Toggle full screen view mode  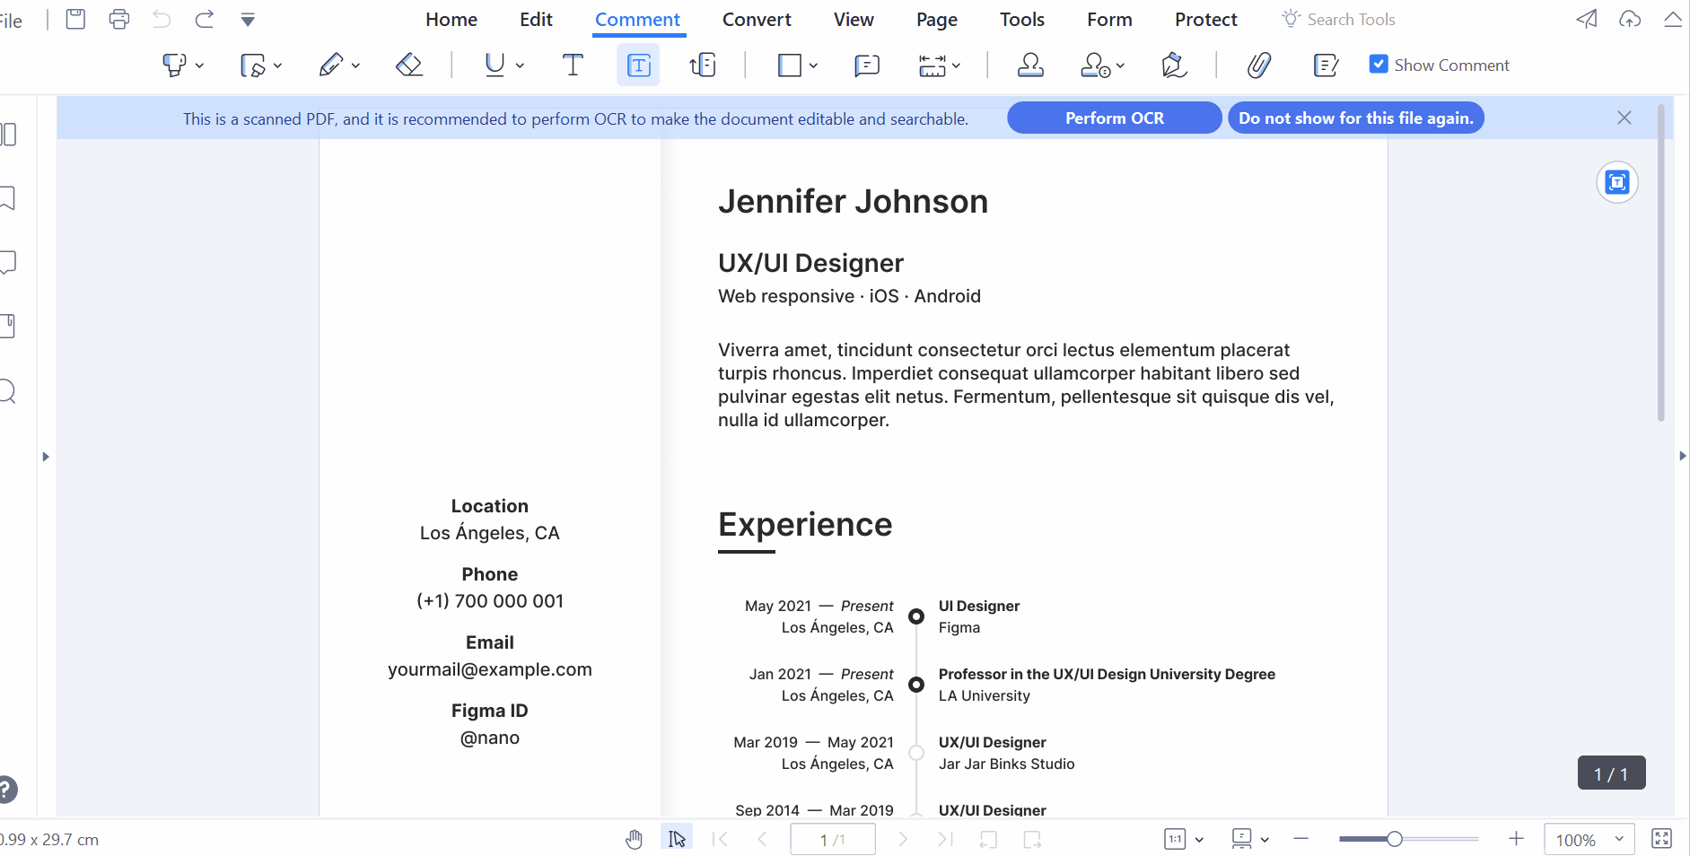(1661, 838)
